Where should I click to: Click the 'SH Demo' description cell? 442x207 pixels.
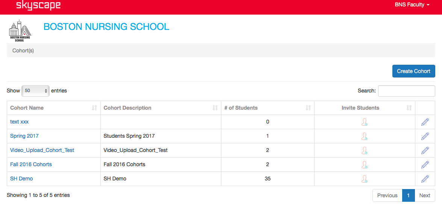point(161,179)
